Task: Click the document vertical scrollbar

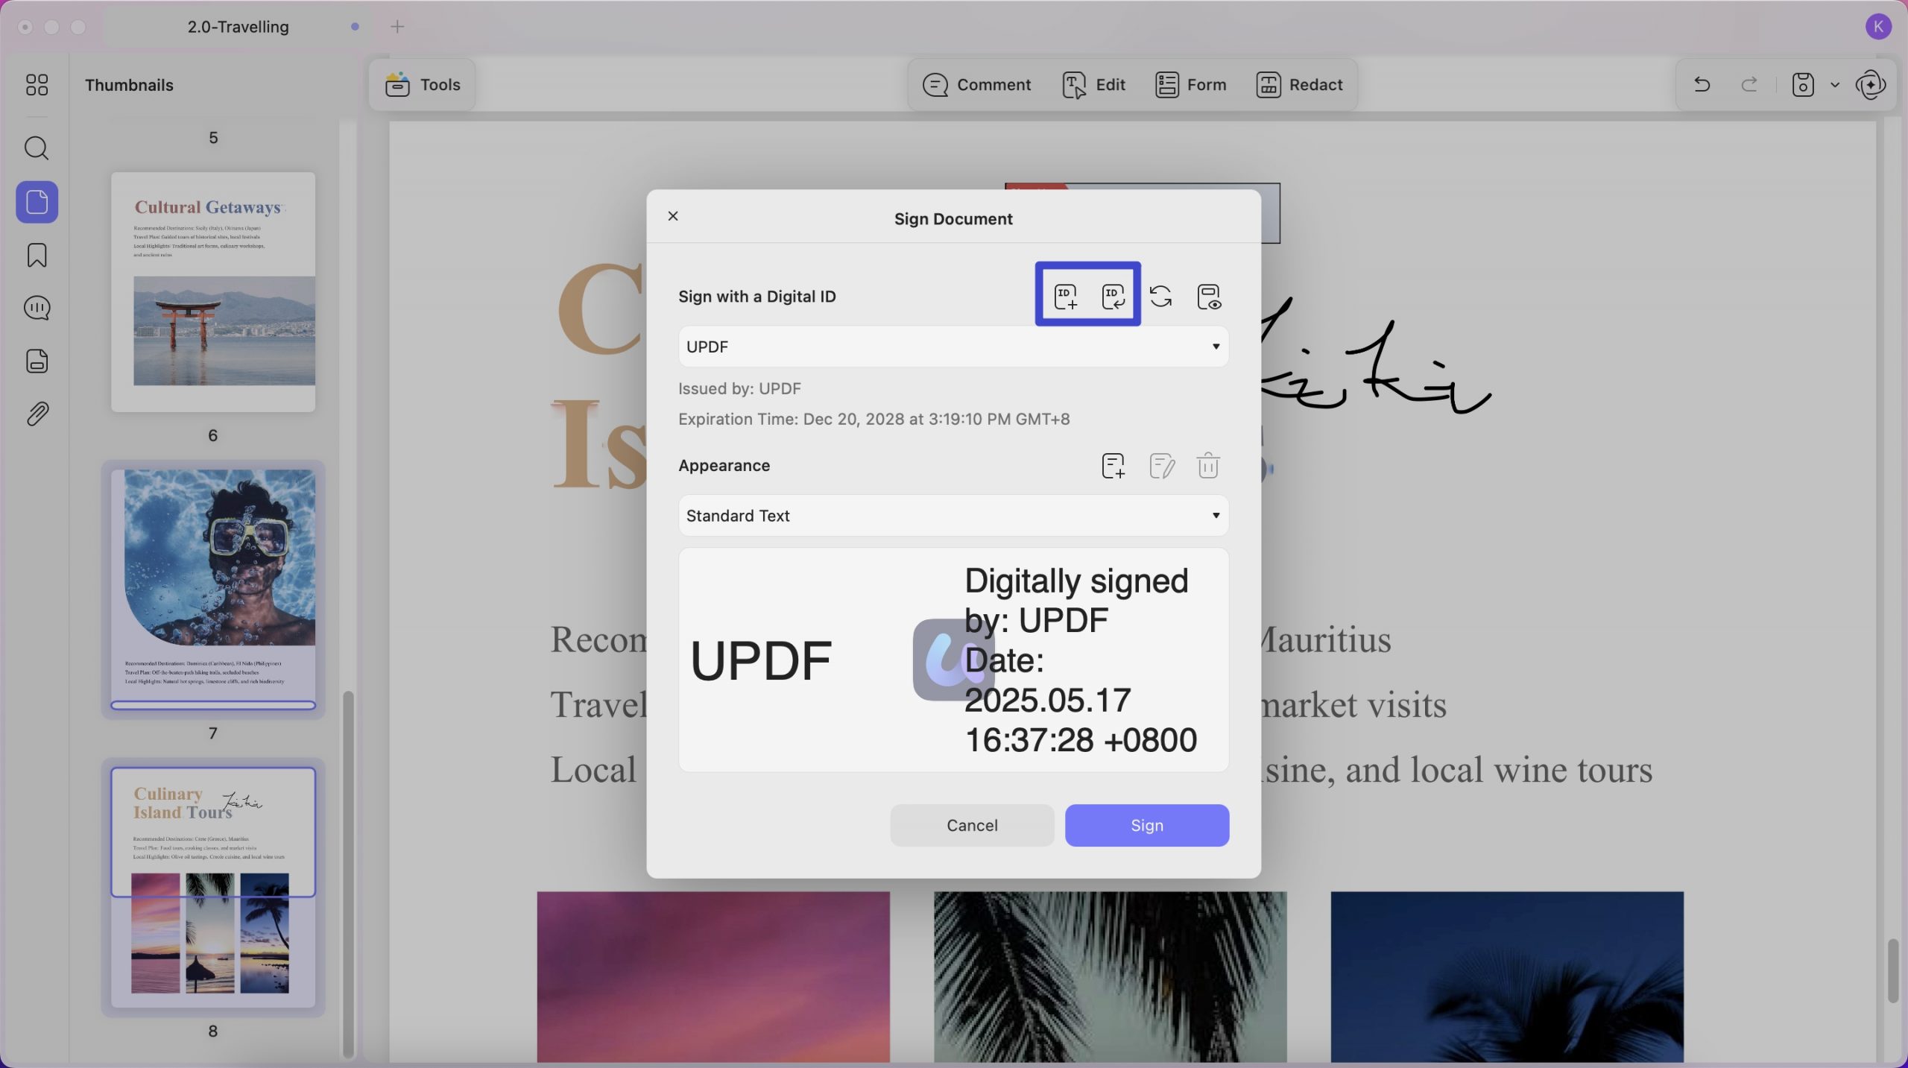Action: [x=1893, y=971]
